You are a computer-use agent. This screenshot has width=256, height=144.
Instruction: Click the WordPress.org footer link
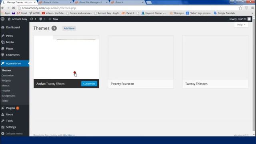pyautogui.click(x=69, y=135)
